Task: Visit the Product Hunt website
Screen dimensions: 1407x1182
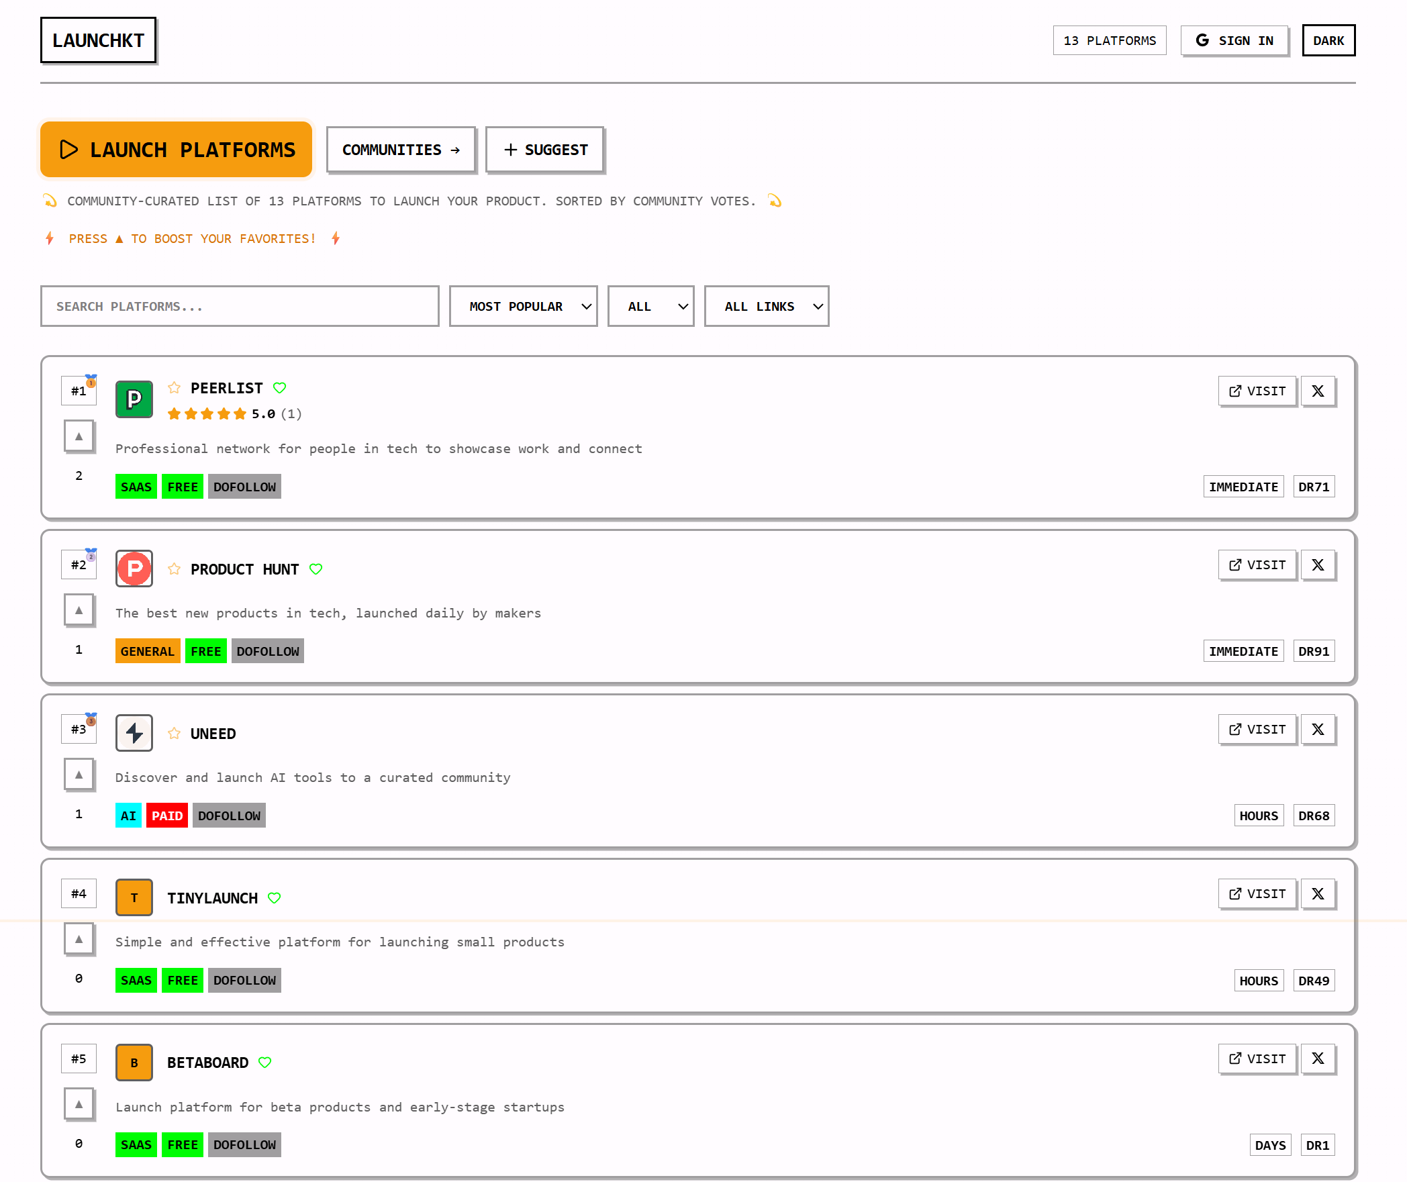Action: pos(1257,564)
